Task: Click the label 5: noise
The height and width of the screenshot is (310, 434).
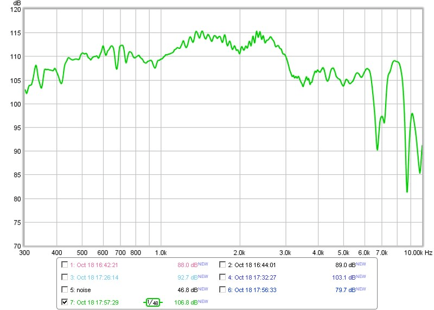Action: pos(80,290)
